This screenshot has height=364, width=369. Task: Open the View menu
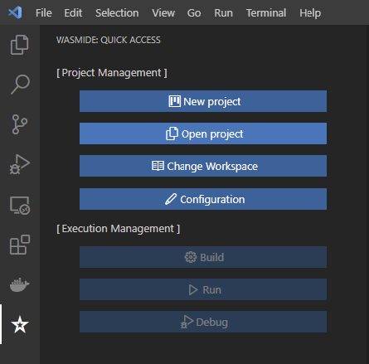click(163, 13)
